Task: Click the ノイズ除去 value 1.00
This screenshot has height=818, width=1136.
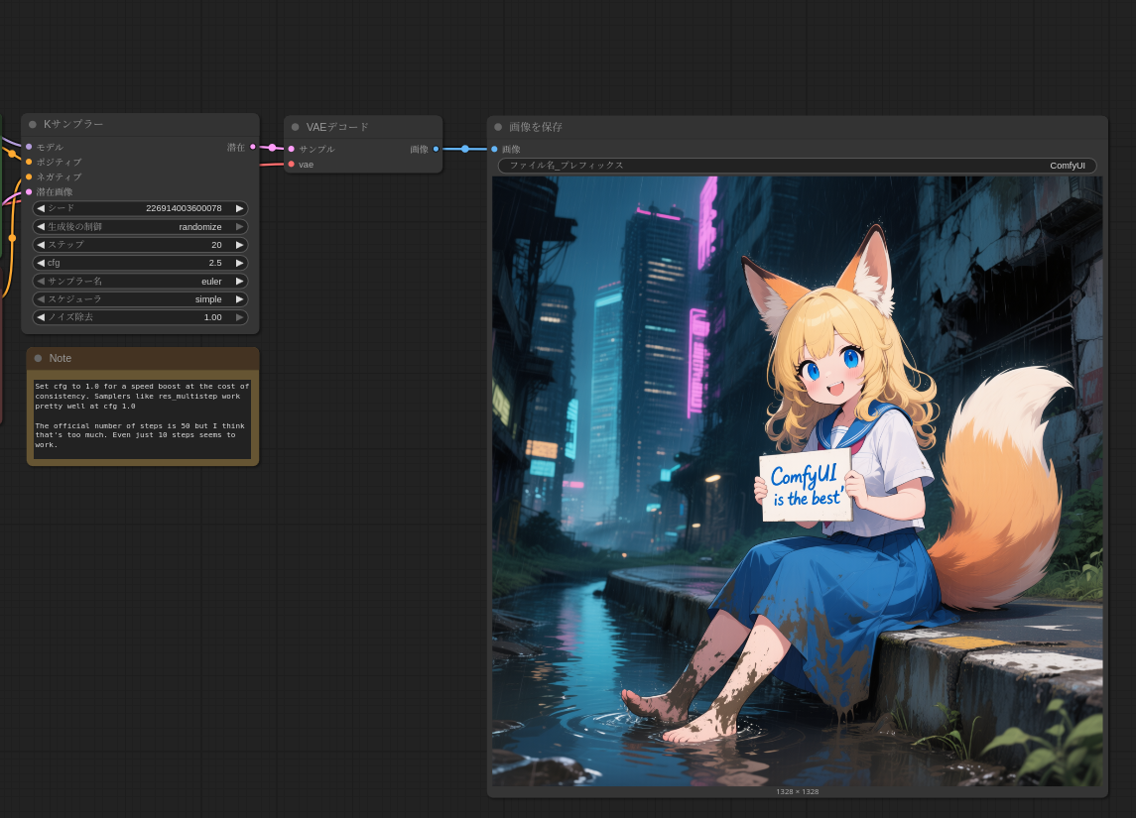Action: (213, 317)
